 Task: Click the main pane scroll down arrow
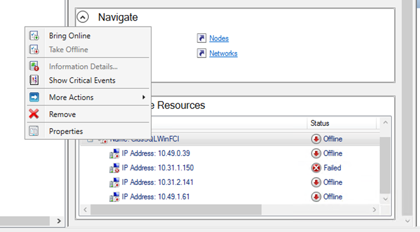pyautogui.click(x=407, y=221)
